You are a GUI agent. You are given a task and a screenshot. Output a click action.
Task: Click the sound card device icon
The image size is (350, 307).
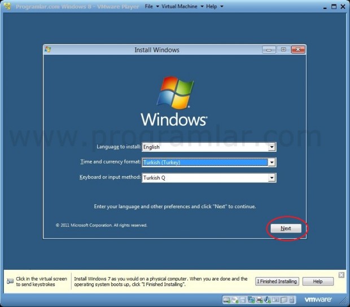pos(267,300)
